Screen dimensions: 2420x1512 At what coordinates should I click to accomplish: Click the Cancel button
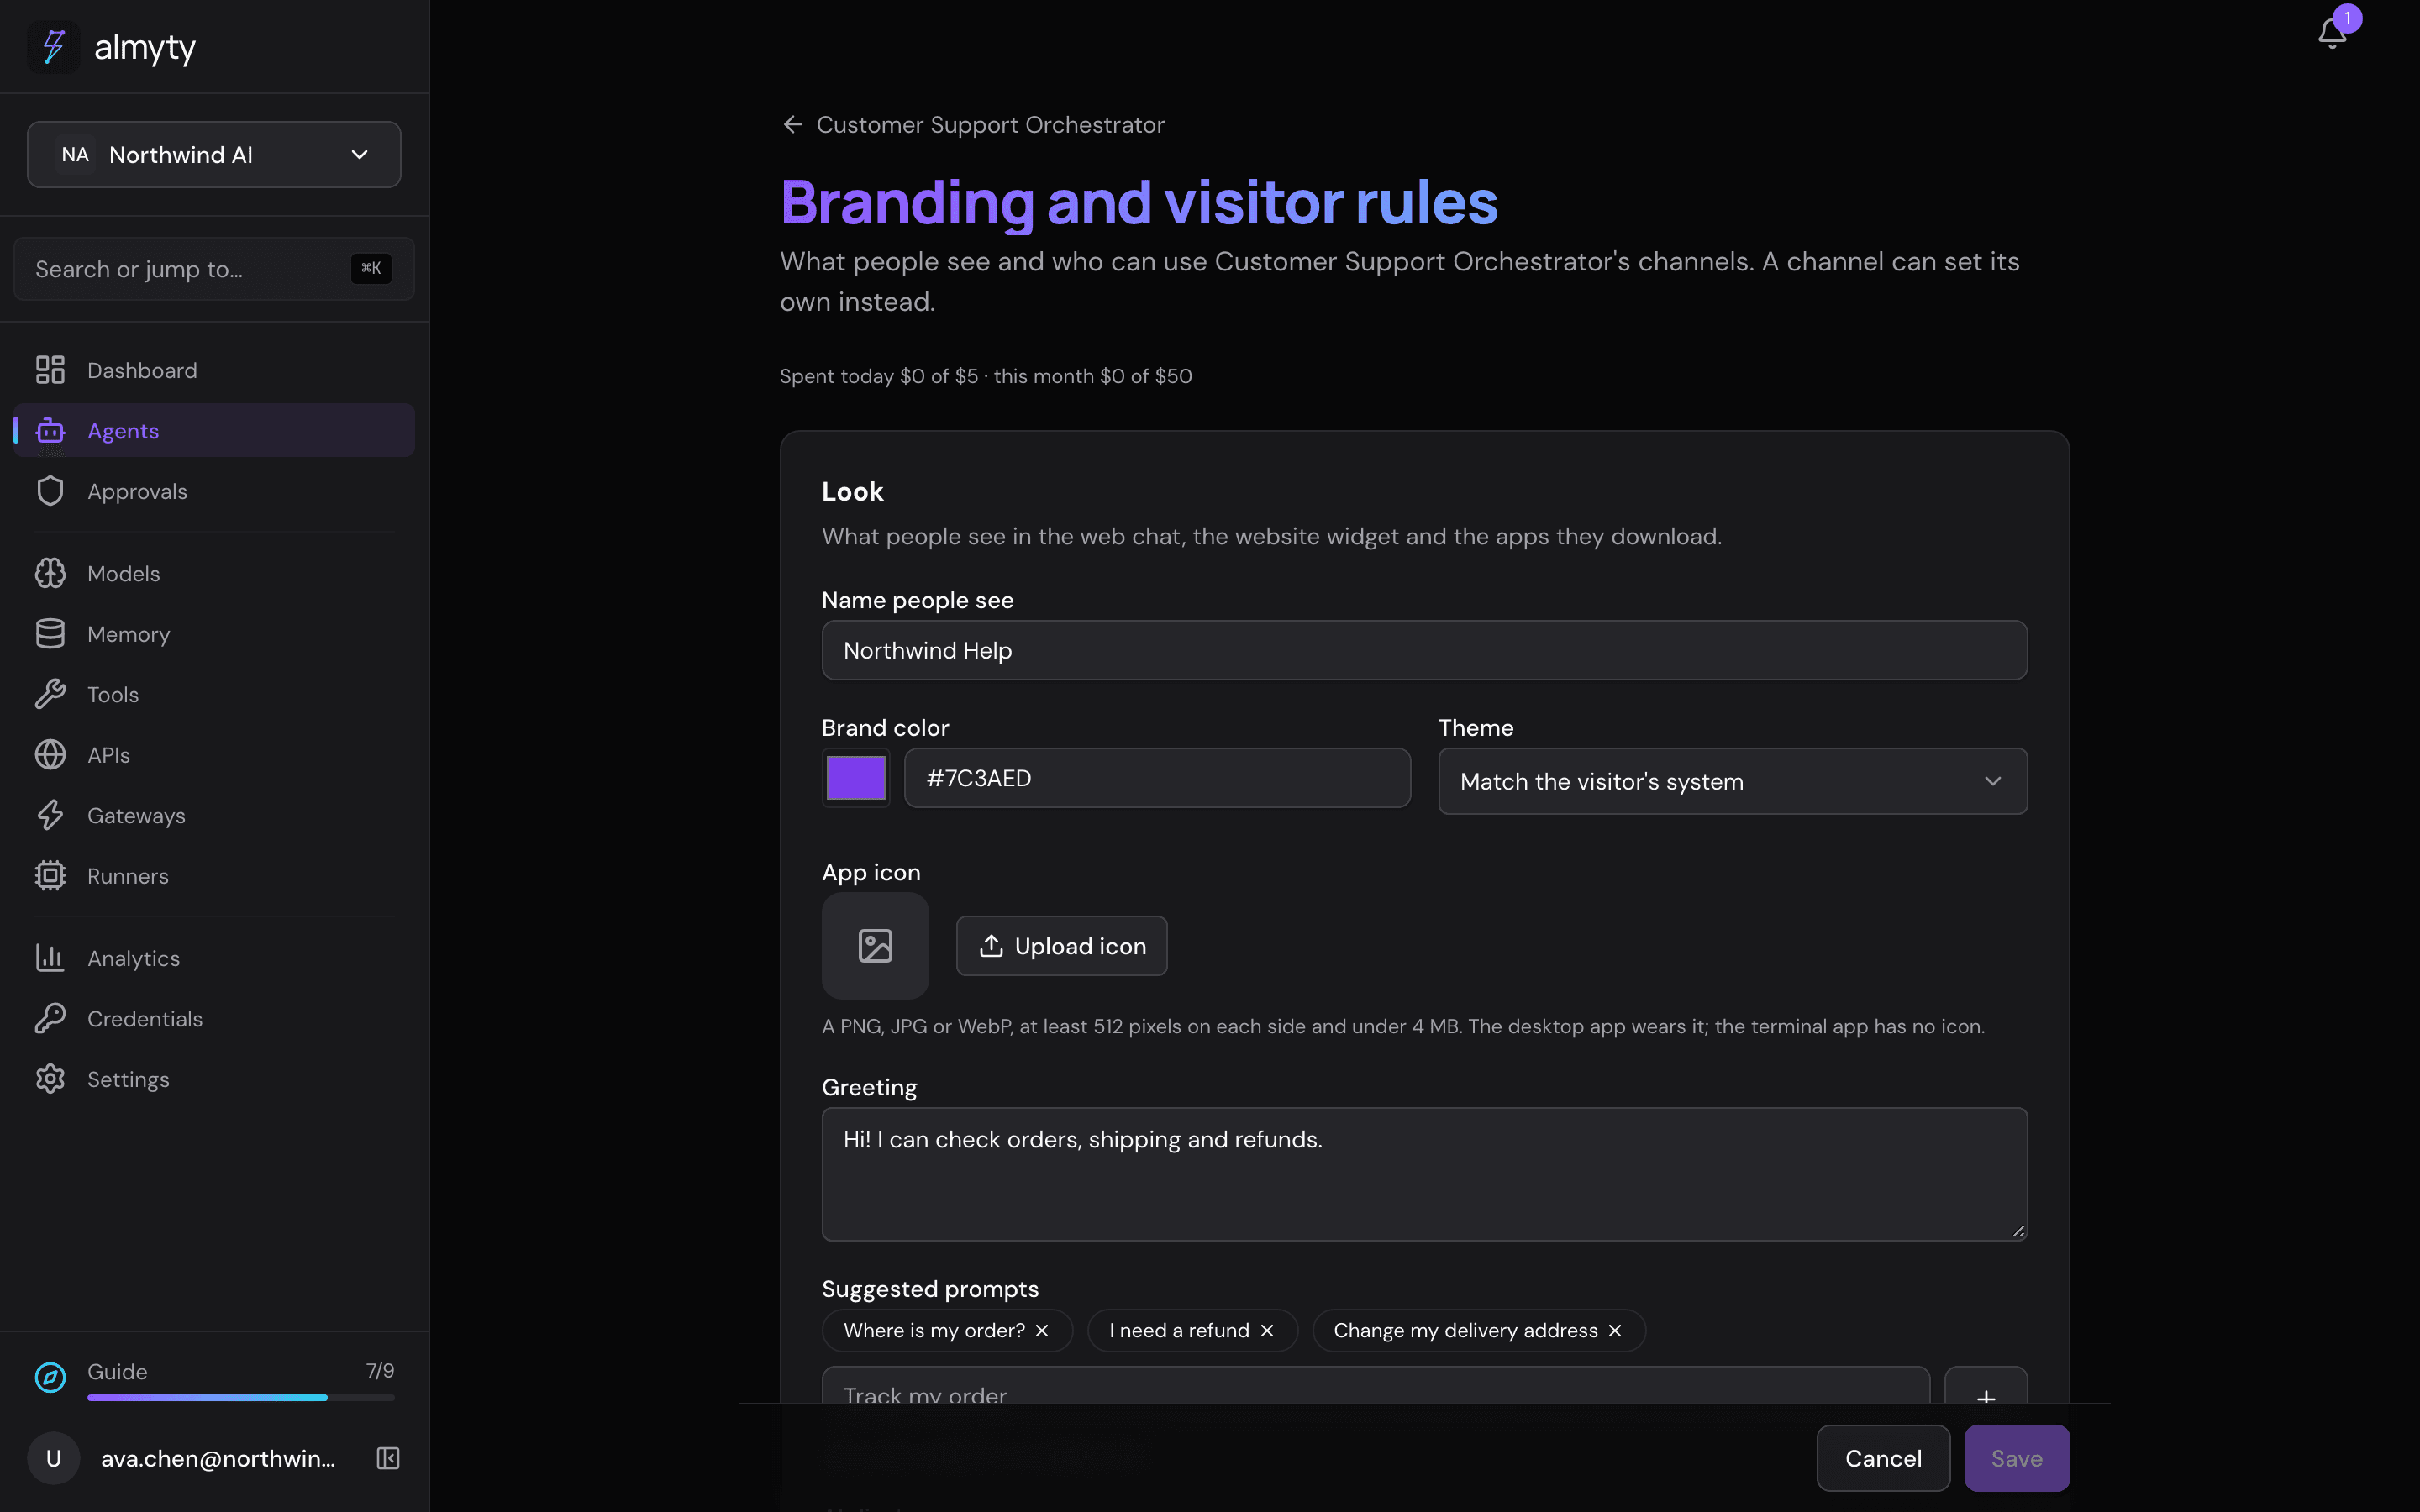pyautogui.click(x=1883, y=1458)
